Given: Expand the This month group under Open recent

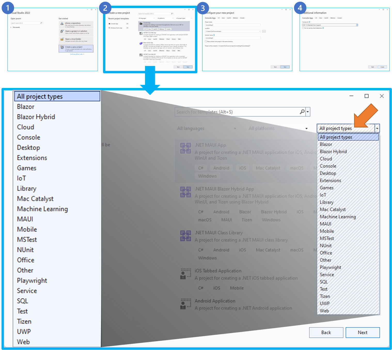Looking at the screenshot, I should [x=11, y=27].
